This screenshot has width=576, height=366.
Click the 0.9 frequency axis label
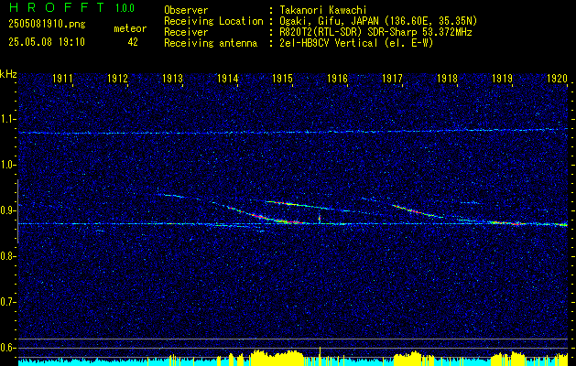(8, 210)
